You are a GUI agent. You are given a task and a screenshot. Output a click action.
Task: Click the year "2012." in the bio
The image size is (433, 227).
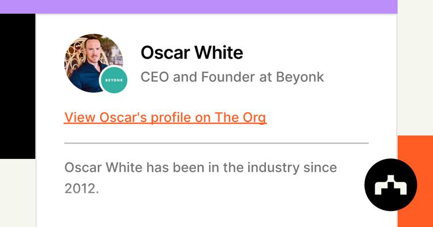click(x=82, y=188)
